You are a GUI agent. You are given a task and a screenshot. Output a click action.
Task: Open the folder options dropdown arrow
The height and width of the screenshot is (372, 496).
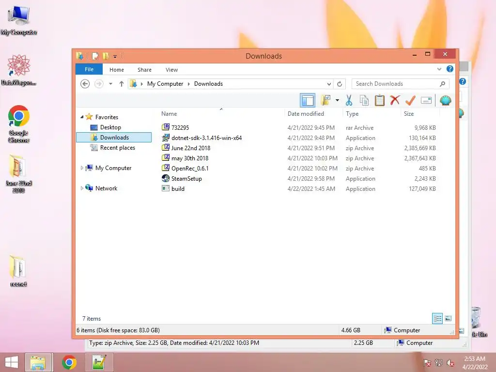[337, 101]
